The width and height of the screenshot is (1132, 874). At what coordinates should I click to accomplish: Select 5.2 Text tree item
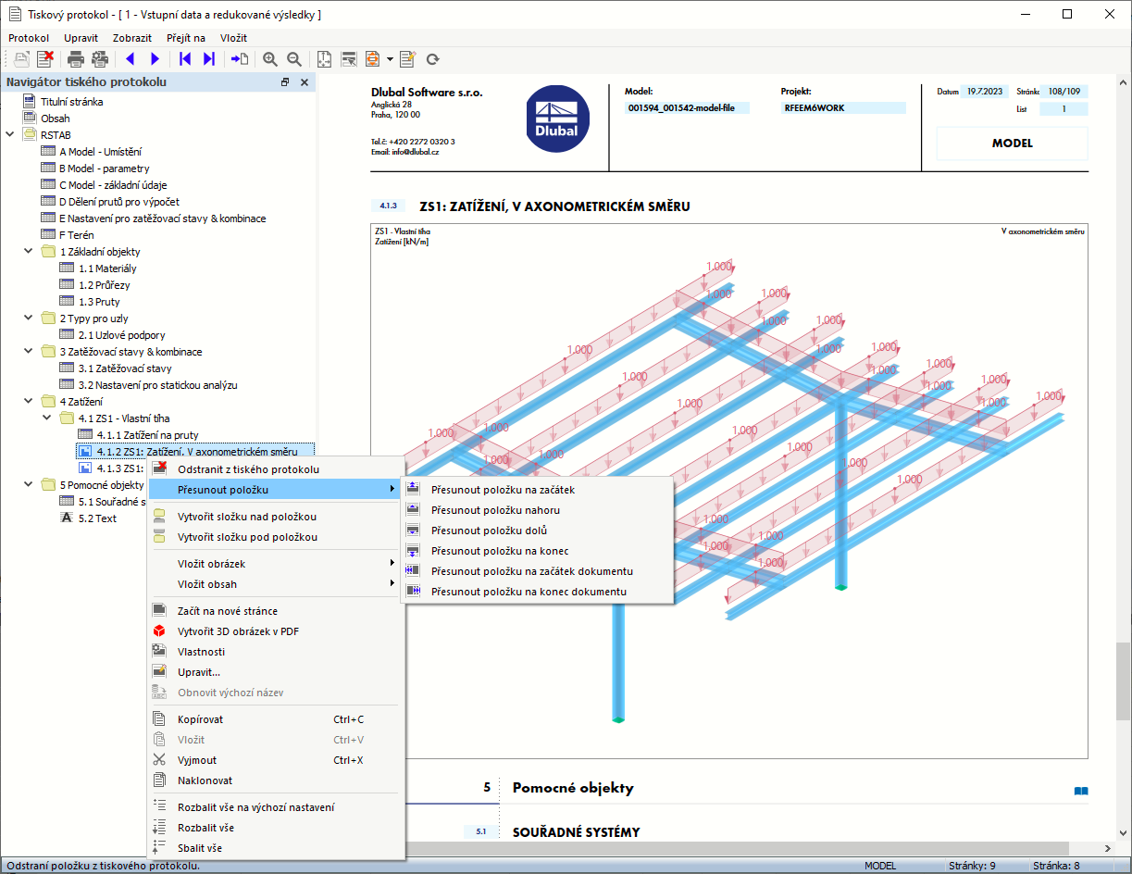point(97,518)
